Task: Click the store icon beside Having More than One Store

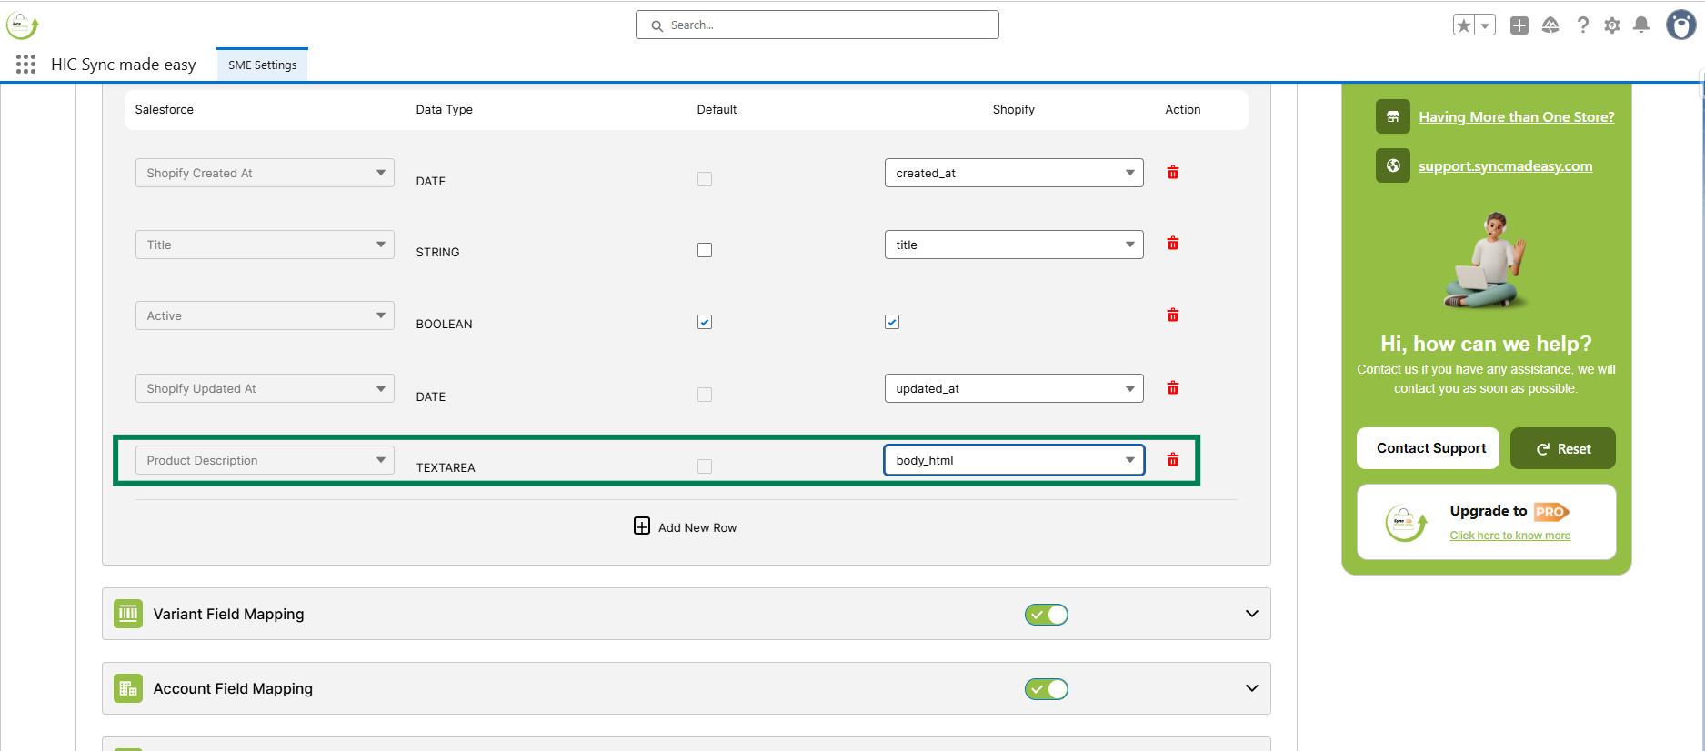Action: pyautogui.click(x=1393, y=116)
